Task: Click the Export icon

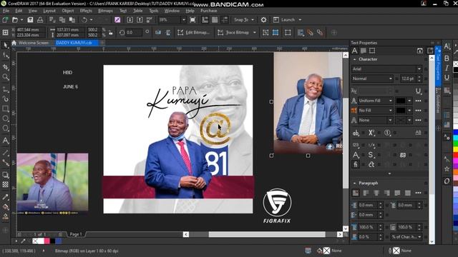Action: 140,20
